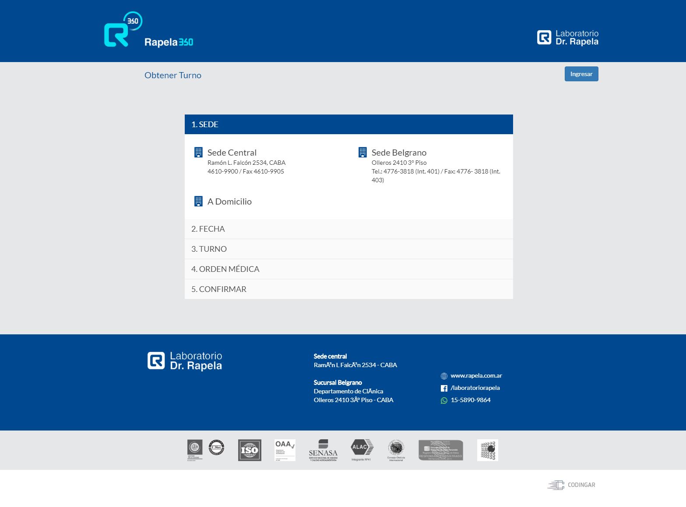Expand the 3. TURNO step

pyautogui.click(x=349, y=249)
